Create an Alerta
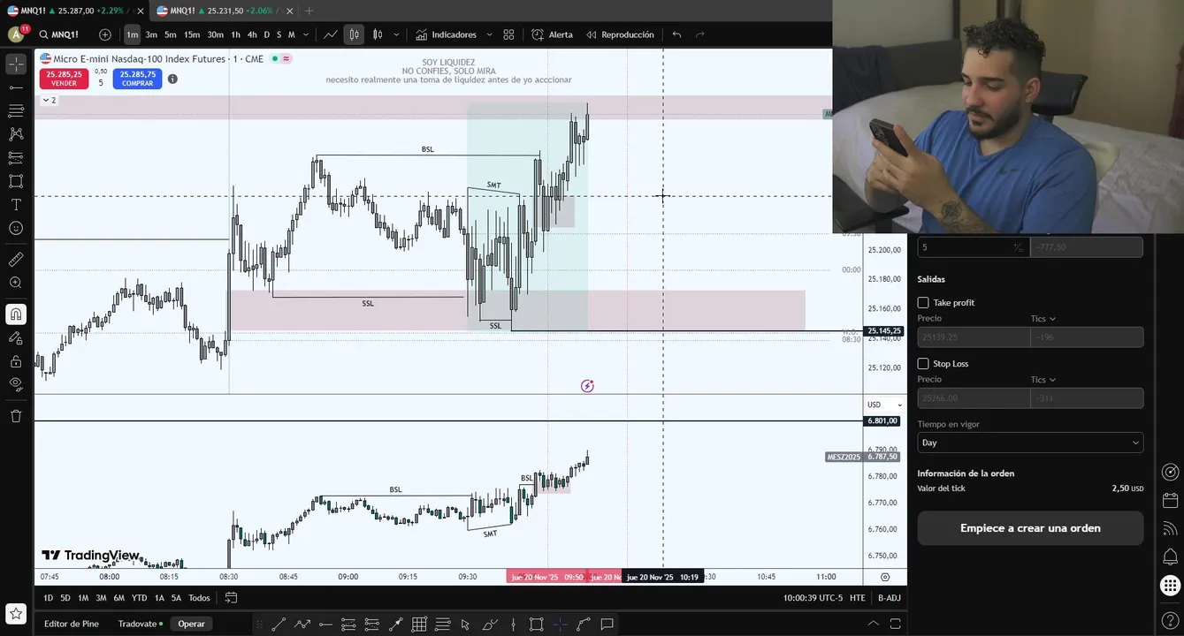 [x=552, y=34]
